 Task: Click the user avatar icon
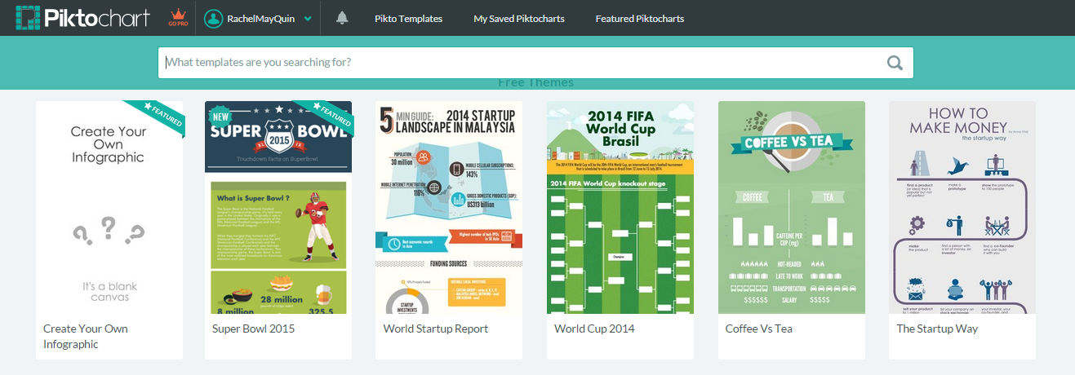[x=214, y=18]
